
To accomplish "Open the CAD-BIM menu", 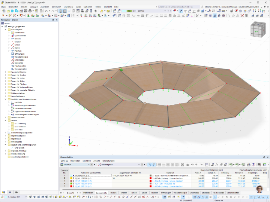I will (x=108, y=7).
